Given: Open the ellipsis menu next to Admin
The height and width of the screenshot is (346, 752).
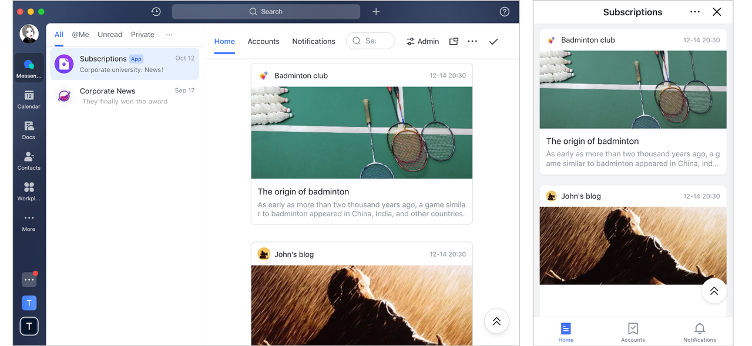Looking at the screenshot, I should [x=472, y=41].
